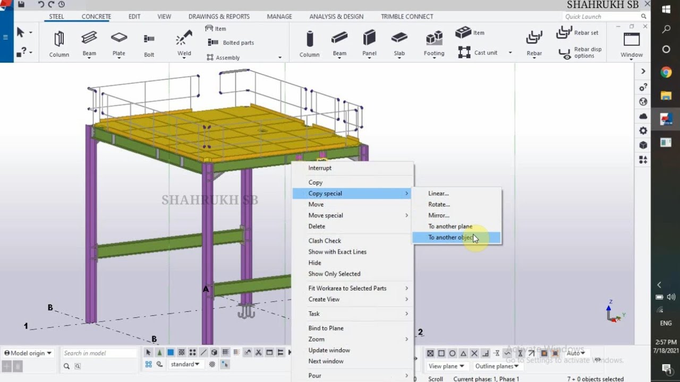
Task: Redo the last undone action
Action: pos(52,4)
